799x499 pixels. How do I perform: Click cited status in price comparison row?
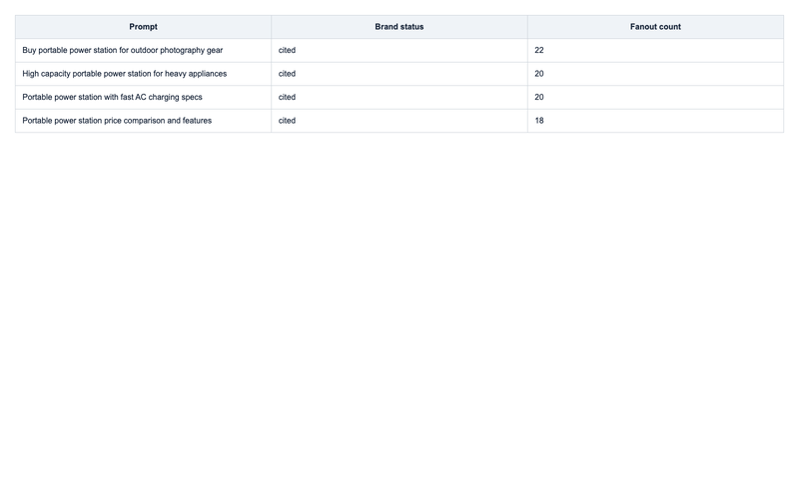[287, 120]
